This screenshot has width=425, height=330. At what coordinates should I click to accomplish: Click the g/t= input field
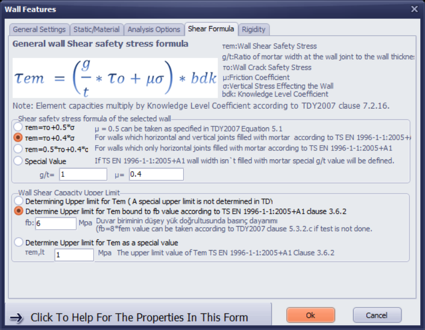click(83, 174)
